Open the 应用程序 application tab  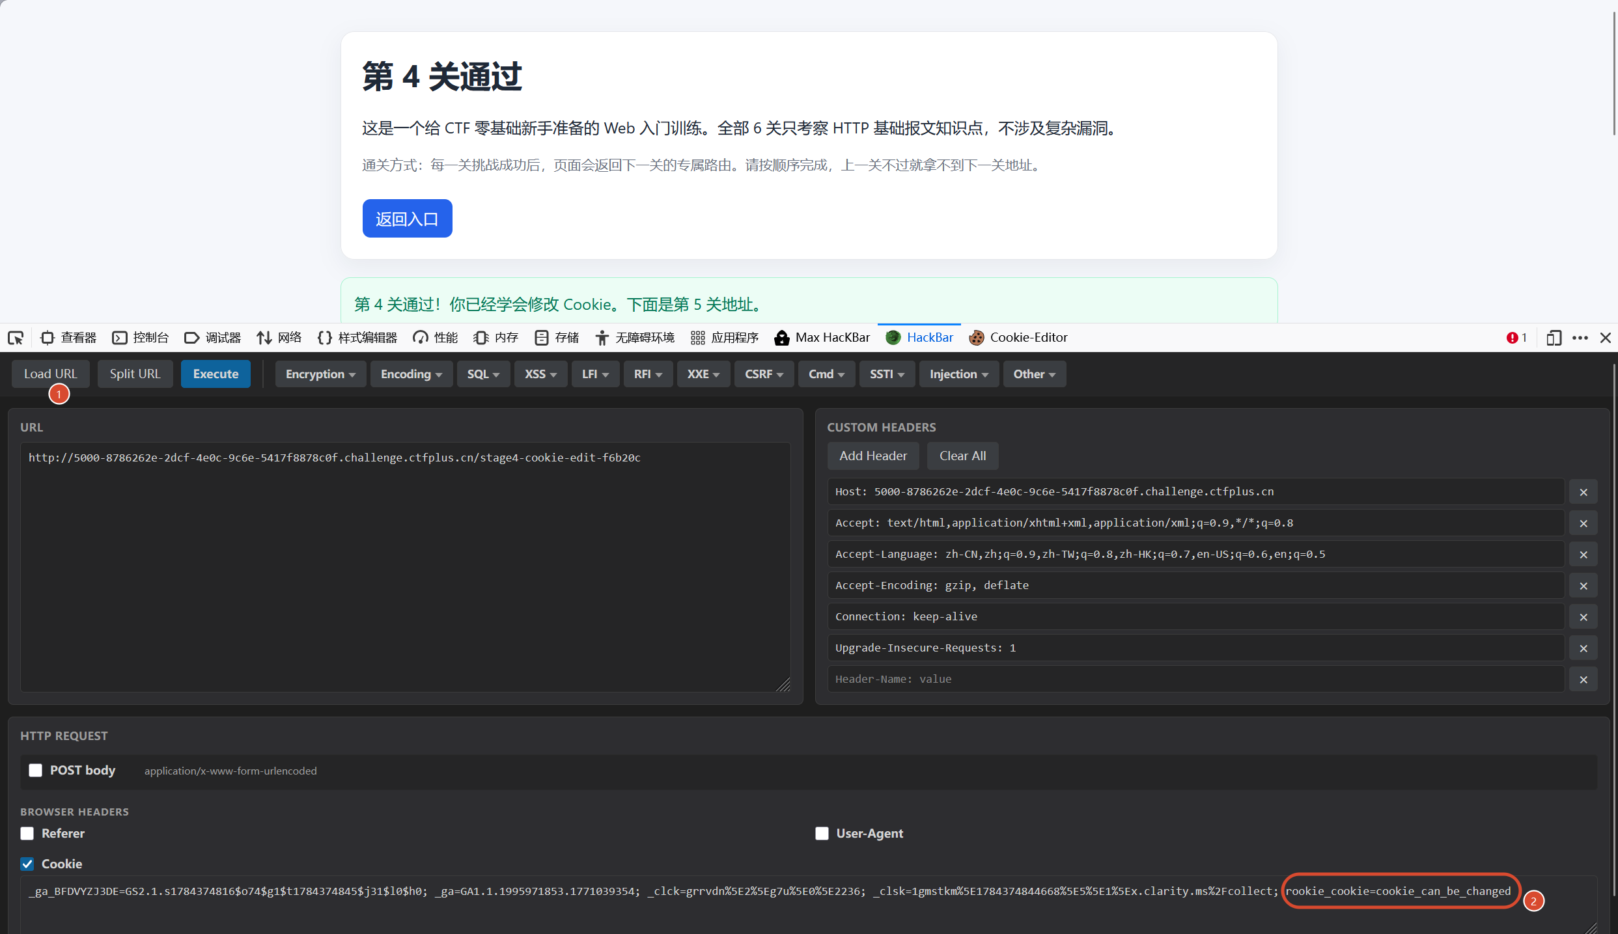click(x=725, y=338)
